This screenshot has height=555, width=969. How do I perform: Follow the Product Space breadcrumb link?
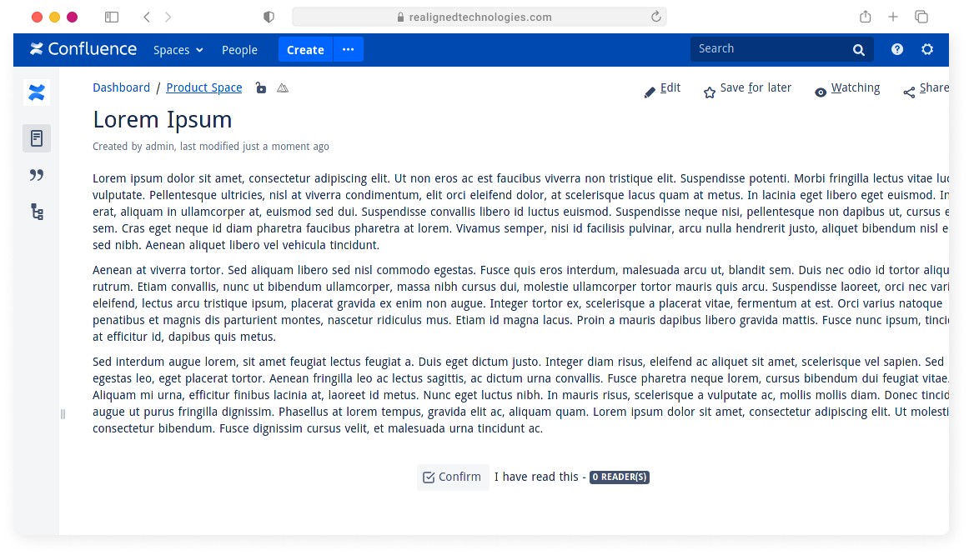203,87
